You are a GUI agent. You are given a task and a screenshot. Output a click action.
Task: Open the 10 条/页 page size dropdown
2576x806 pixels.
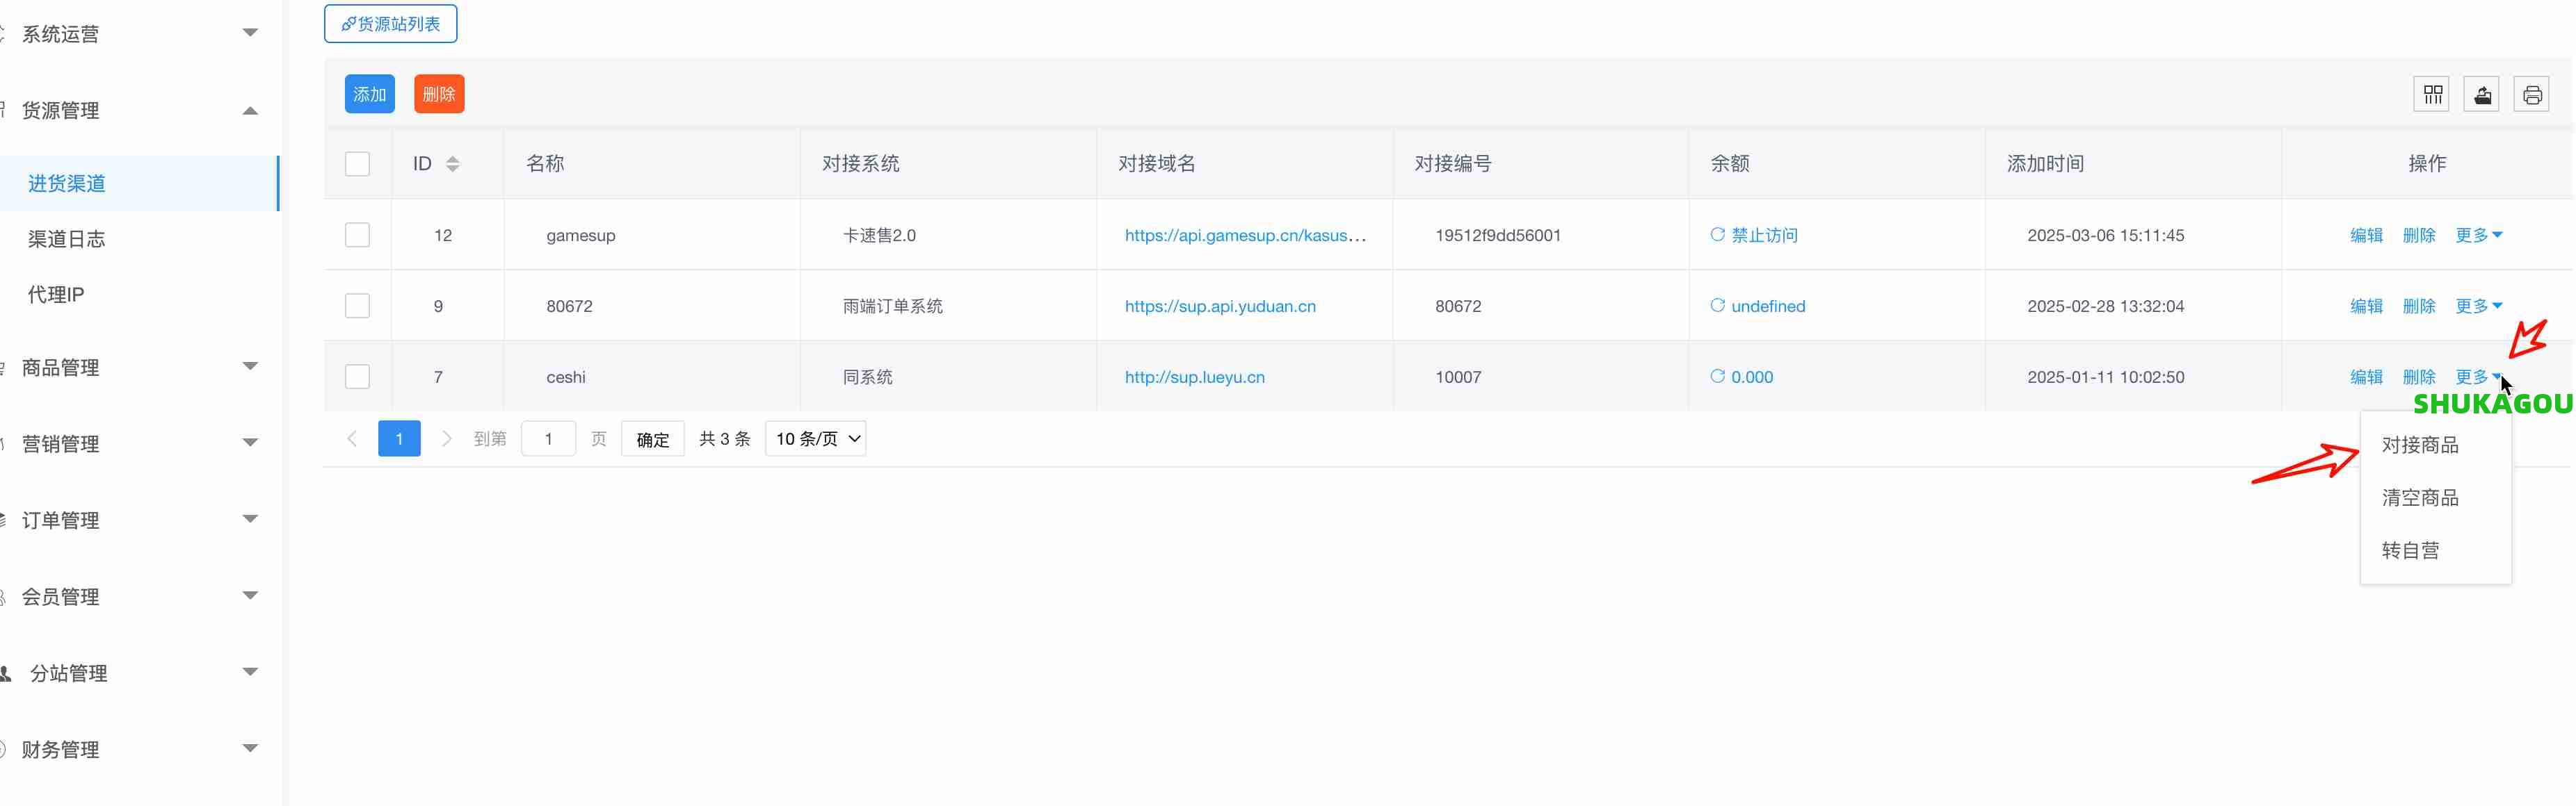(815, 438)
